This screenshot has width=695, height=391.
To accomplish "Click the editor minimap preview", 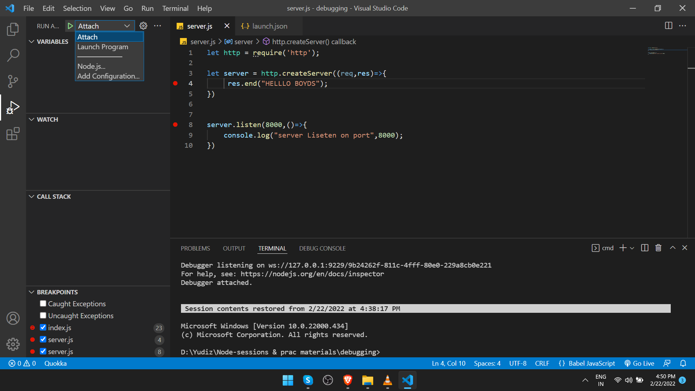I will pyautogui.click(x=657, y=51).
